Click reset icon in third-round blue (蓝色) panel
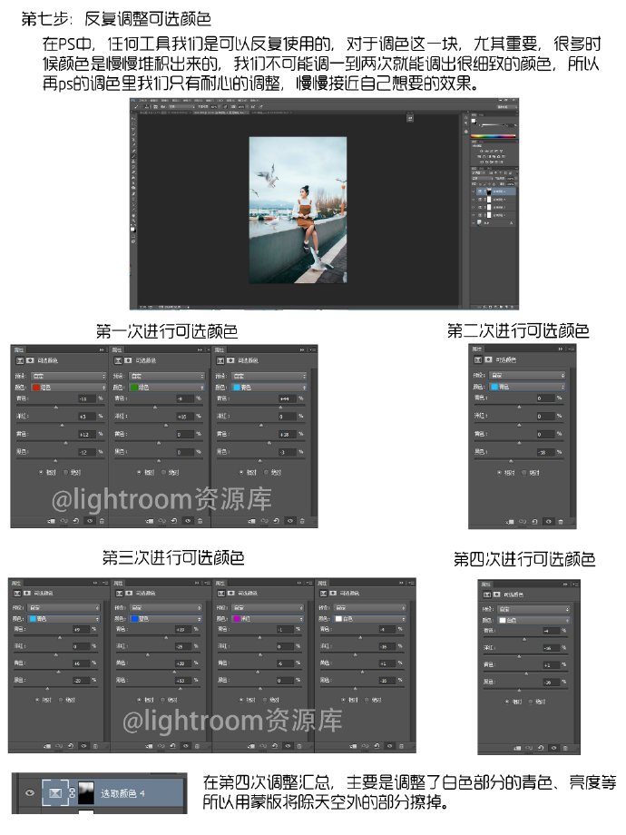 click(x=173, y=746)
